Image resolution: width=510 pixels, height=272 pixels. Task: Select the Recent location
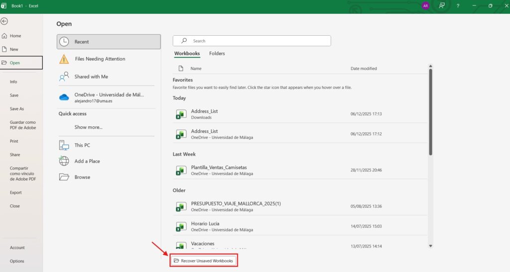click(x=109, y=42)
